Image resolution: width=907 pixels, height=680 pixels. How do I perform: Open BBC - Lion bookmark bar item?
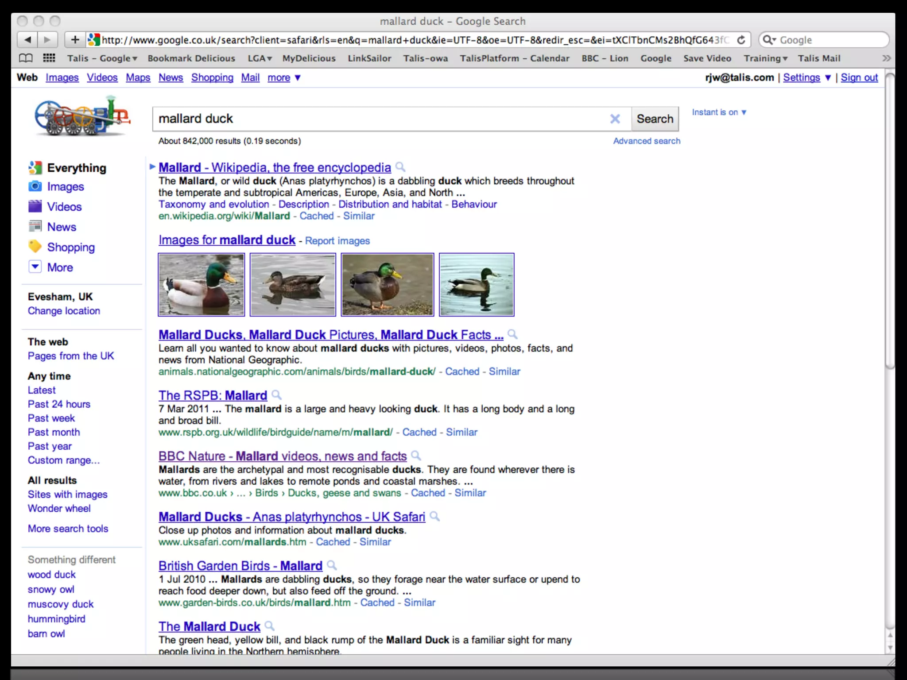[x=605, y=58]
